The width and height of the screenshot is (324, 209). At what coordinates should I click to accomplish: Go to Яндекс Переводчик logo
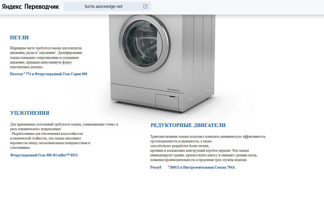30,7
